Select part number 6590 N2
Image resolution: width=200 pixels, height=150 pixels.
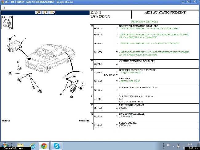point(98,43)
